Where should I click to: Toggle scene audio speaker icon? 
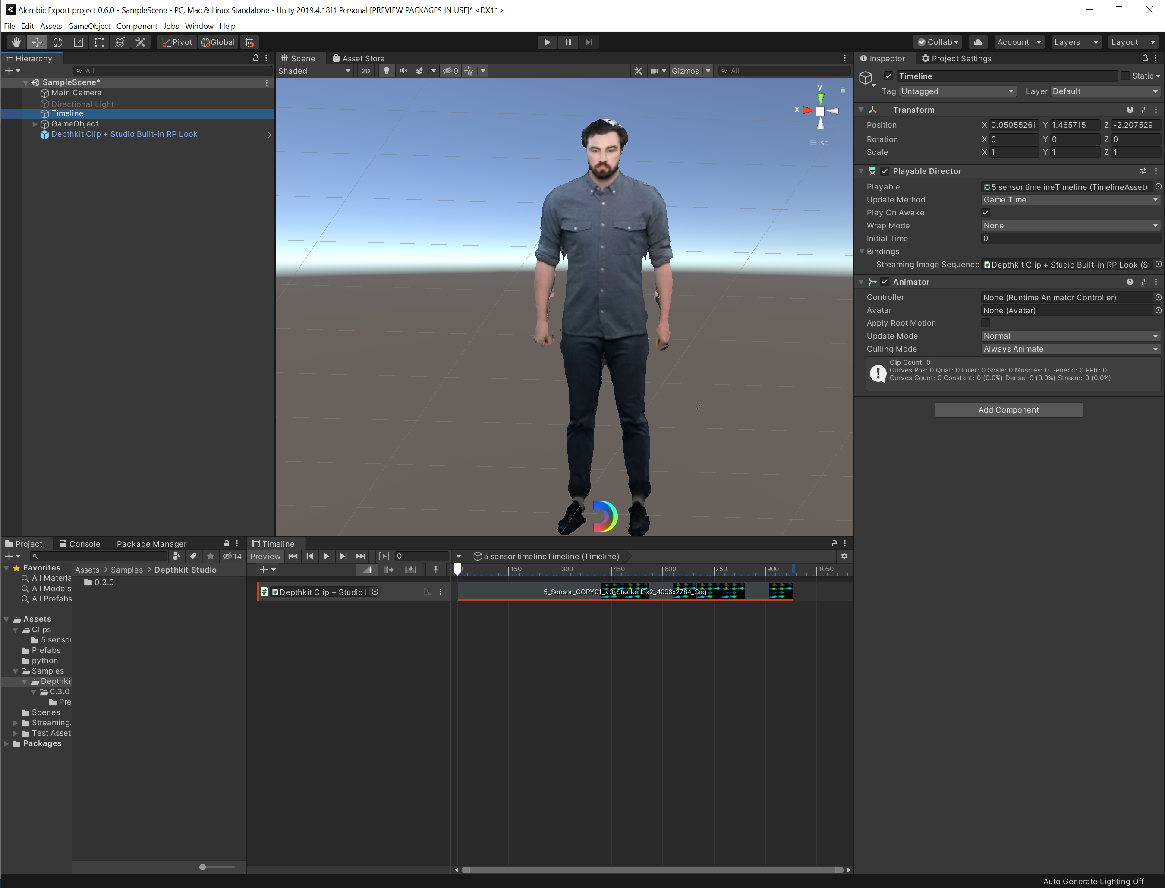tap(403, 71)
